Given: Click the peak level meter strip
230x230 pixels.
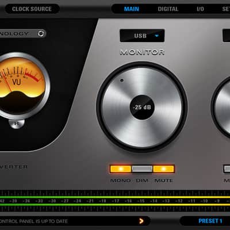Looking at the screenshot, I should (x=115, y=201).
